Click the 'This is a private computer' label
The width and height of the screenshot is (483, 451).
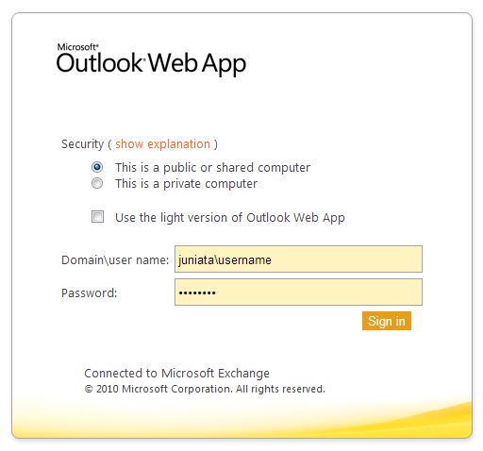point(186,184)
